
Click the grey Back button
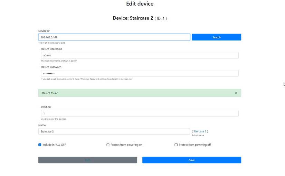click(x=88, y=160)
